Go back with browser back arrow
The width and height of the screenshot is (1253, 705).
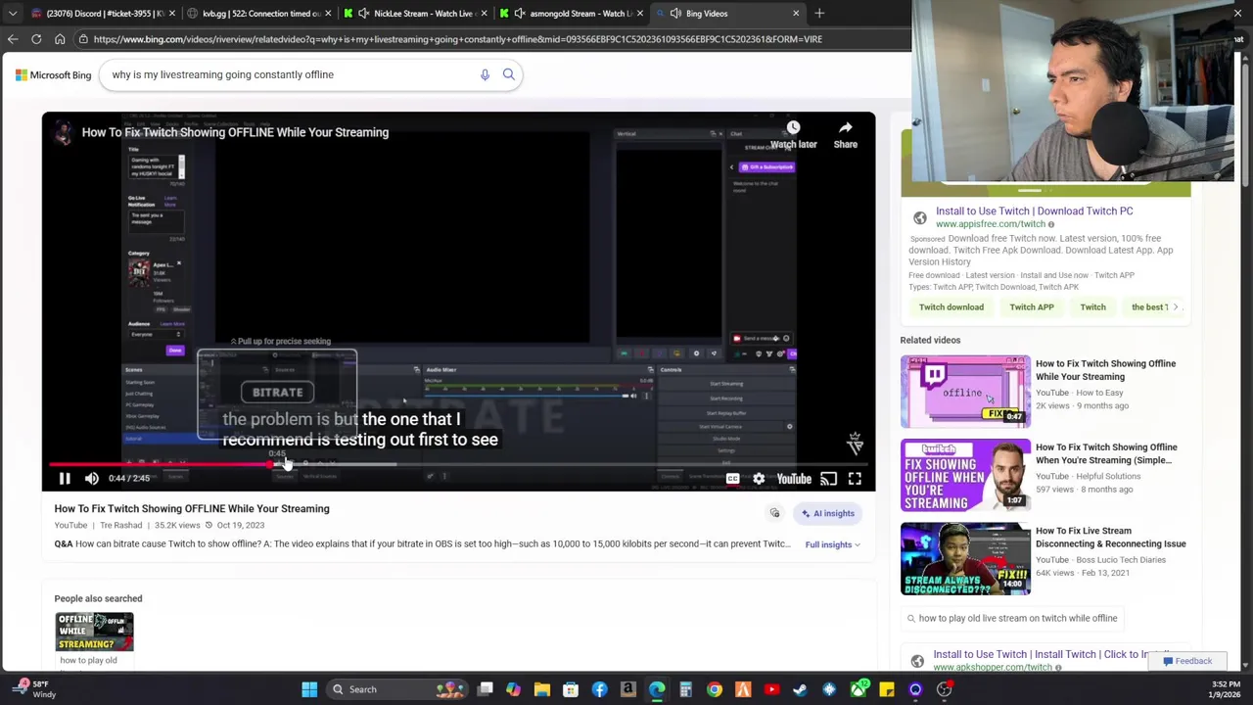tap(13, 39)
